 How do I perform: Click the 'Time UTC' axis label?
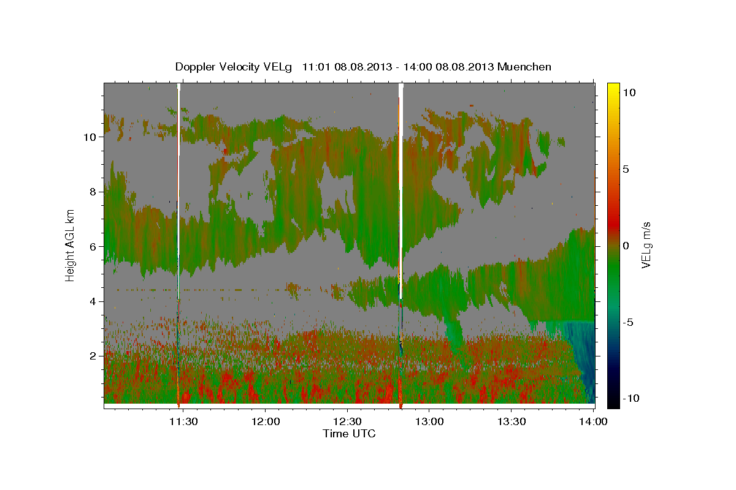point(349,434)
